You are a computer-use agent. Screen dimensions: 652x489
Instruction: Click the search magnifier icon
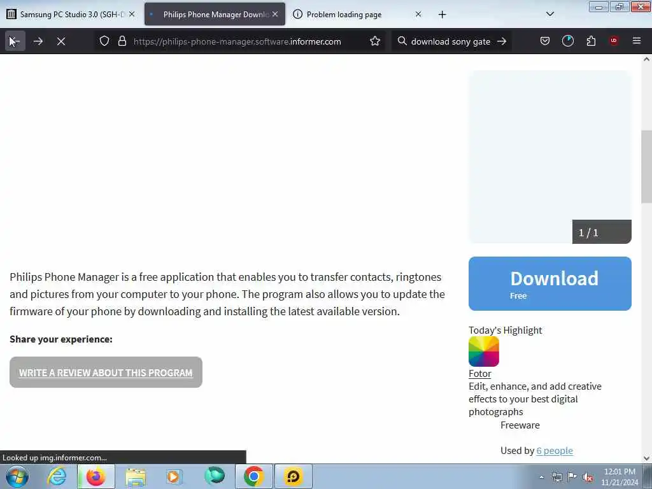pyautogui.click(x=402, y=41)
